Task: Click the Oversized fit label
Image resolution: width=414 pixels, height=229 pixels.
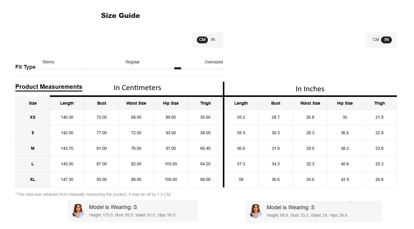Action: tap(214, 62)
